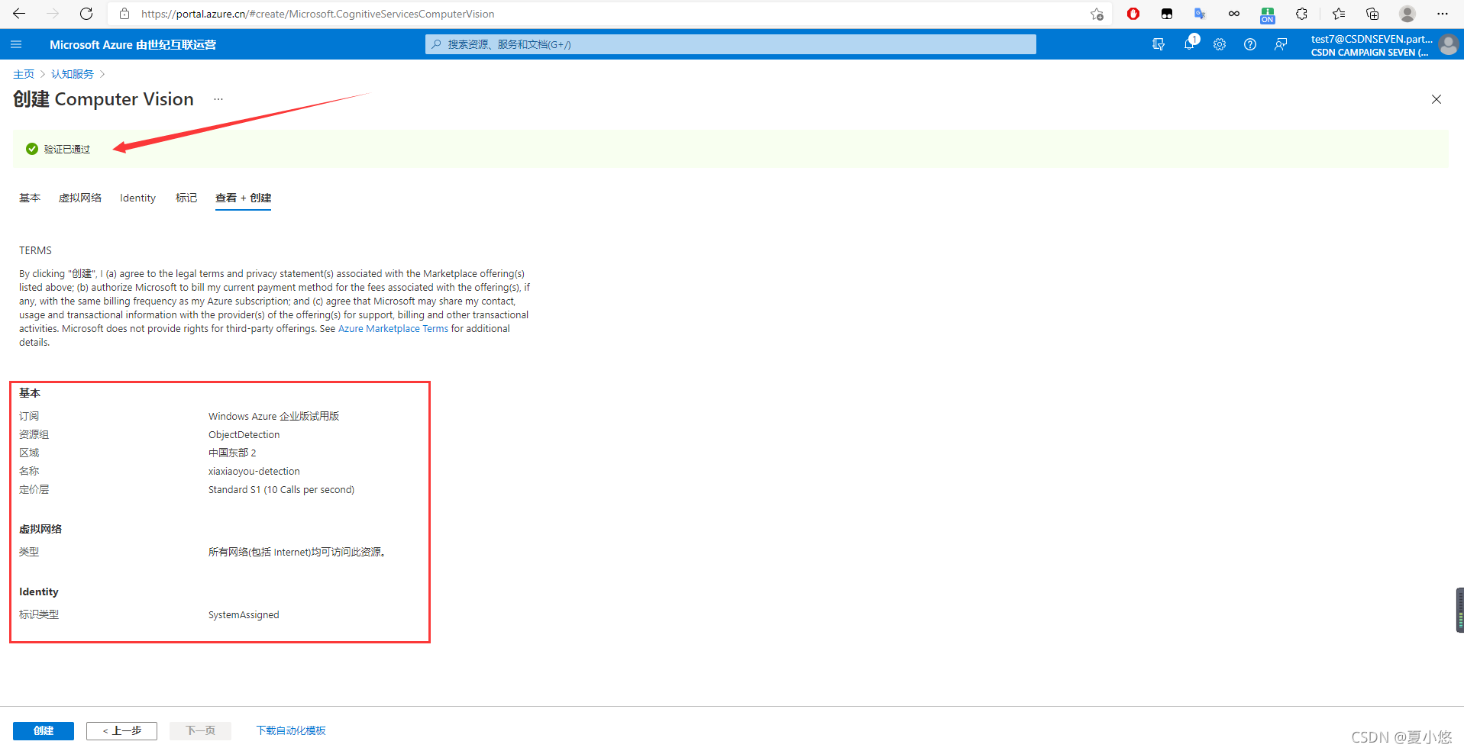Click the browser profile avatar
Viewport: 1464px width, 751px height.
[x=1407, y=14]
